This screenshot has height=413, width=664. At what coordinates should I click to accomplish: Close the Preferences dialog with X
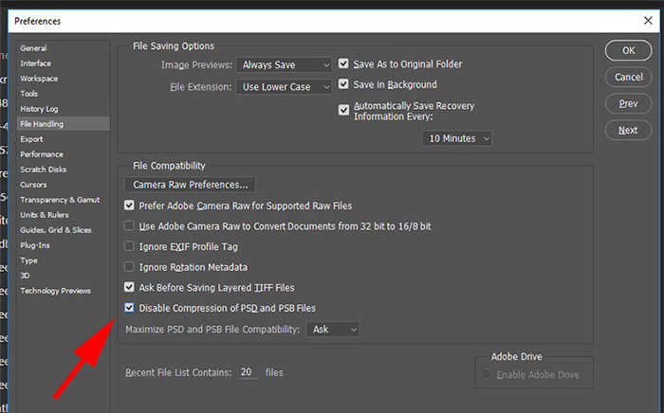pyautogui.click(x=648, y=20)
